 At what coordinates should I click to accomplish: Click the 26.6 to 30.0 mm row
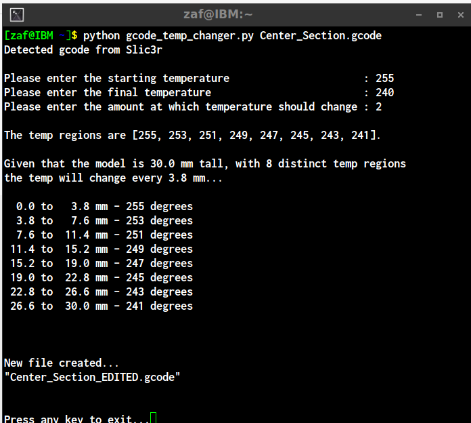click(102, 306)
